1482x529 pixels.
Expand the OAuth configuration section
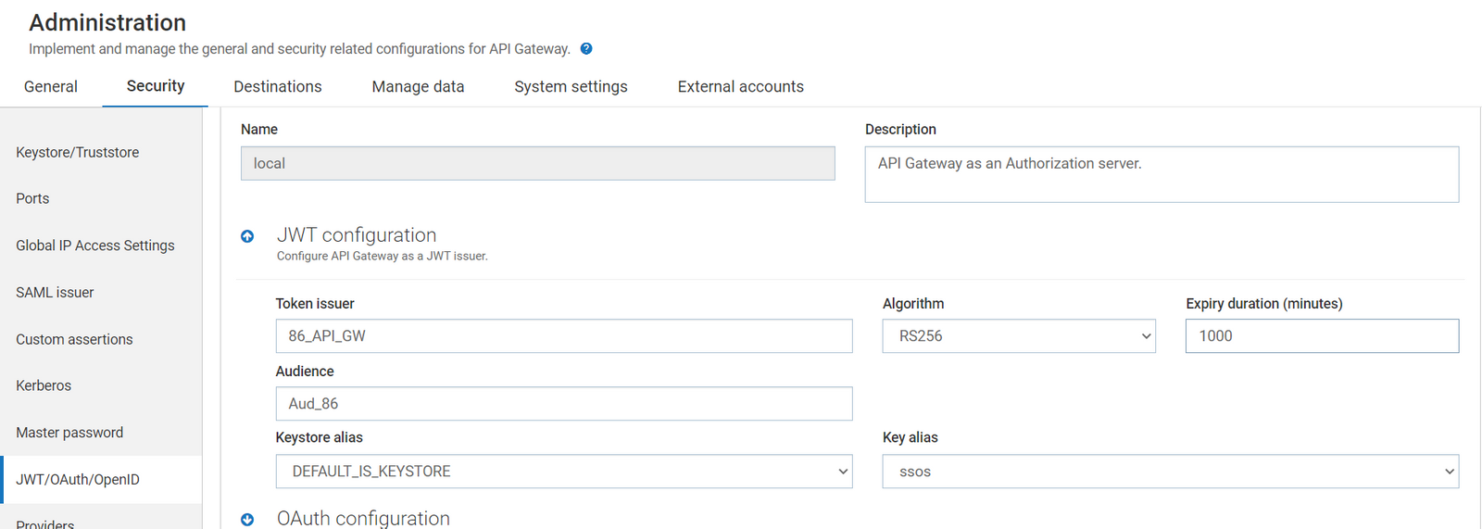point(247,520)
